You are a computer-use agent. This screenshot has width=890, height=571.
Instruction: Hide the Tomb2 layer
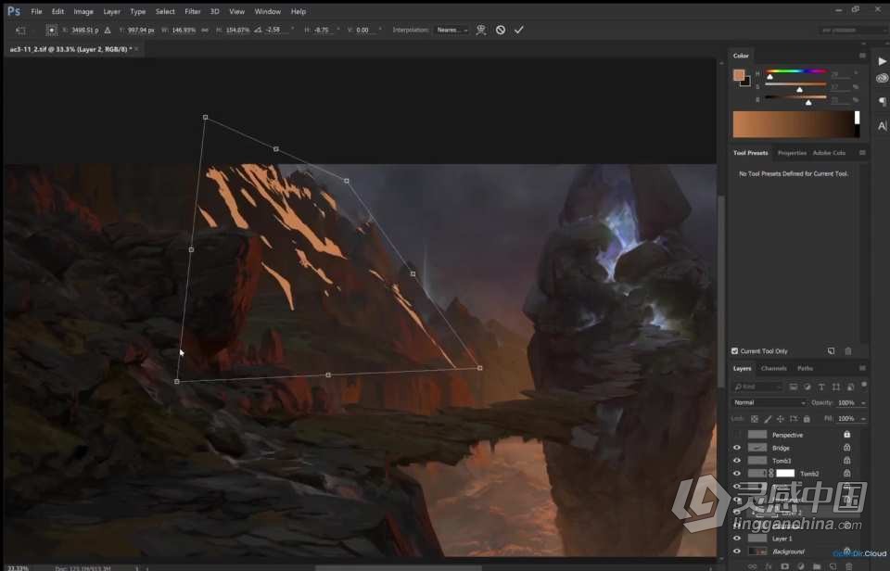(x=737, y=474)
